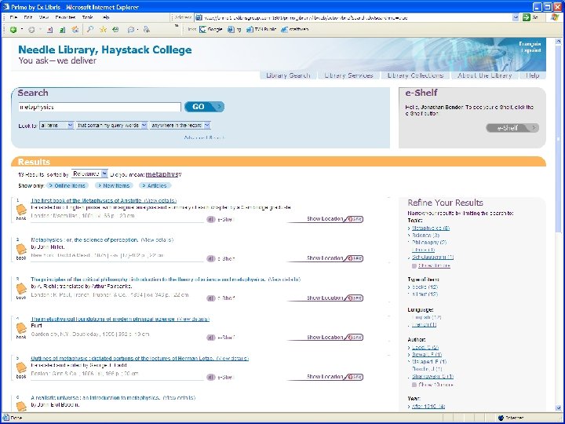Click the browser Back arrow icon
This screenshot has height=424, width=565.
13,30
